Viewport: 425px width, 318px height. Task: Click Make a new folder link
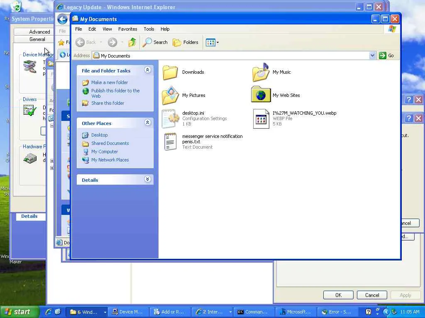click(x=110, y=82)
